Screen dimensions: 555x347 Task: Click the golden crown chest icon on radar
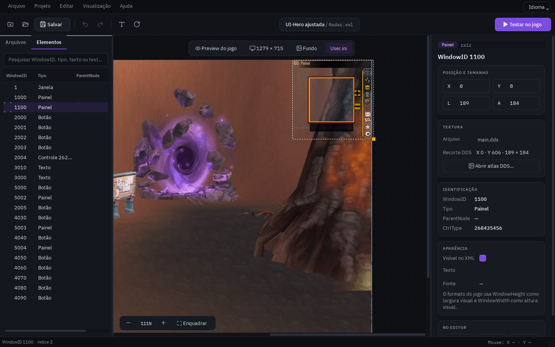point(367,87)
